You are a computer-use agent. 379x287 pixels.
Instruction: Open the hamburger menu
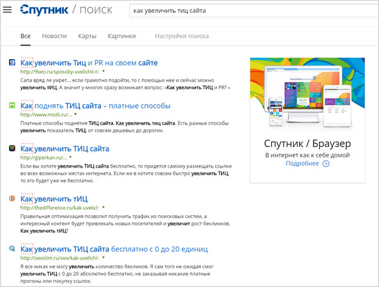[x=7, y=10]
